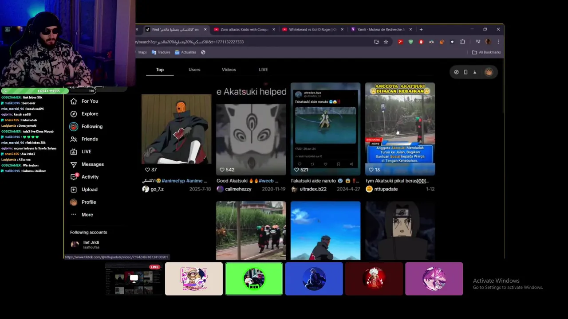
Task: Click the LIVE preview thumbnail at bottom
Action: (x=134, y=279)
